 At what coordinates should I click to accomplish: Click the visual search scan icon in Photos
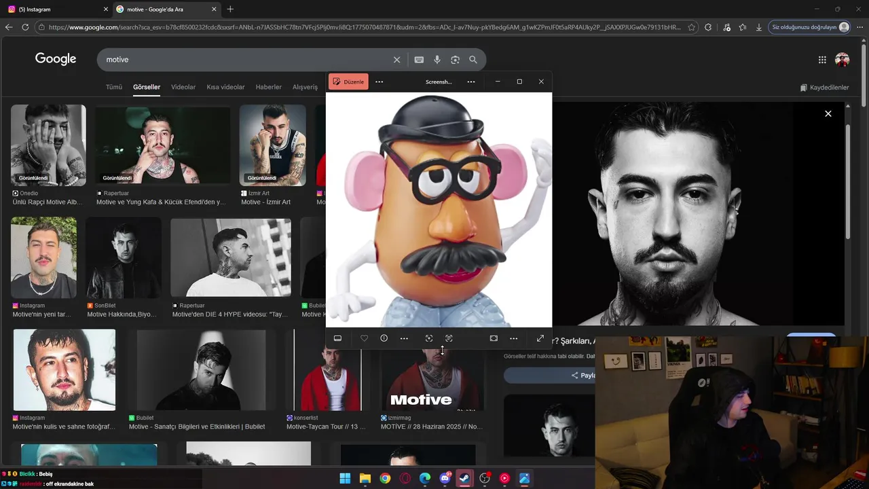[429, 338]
